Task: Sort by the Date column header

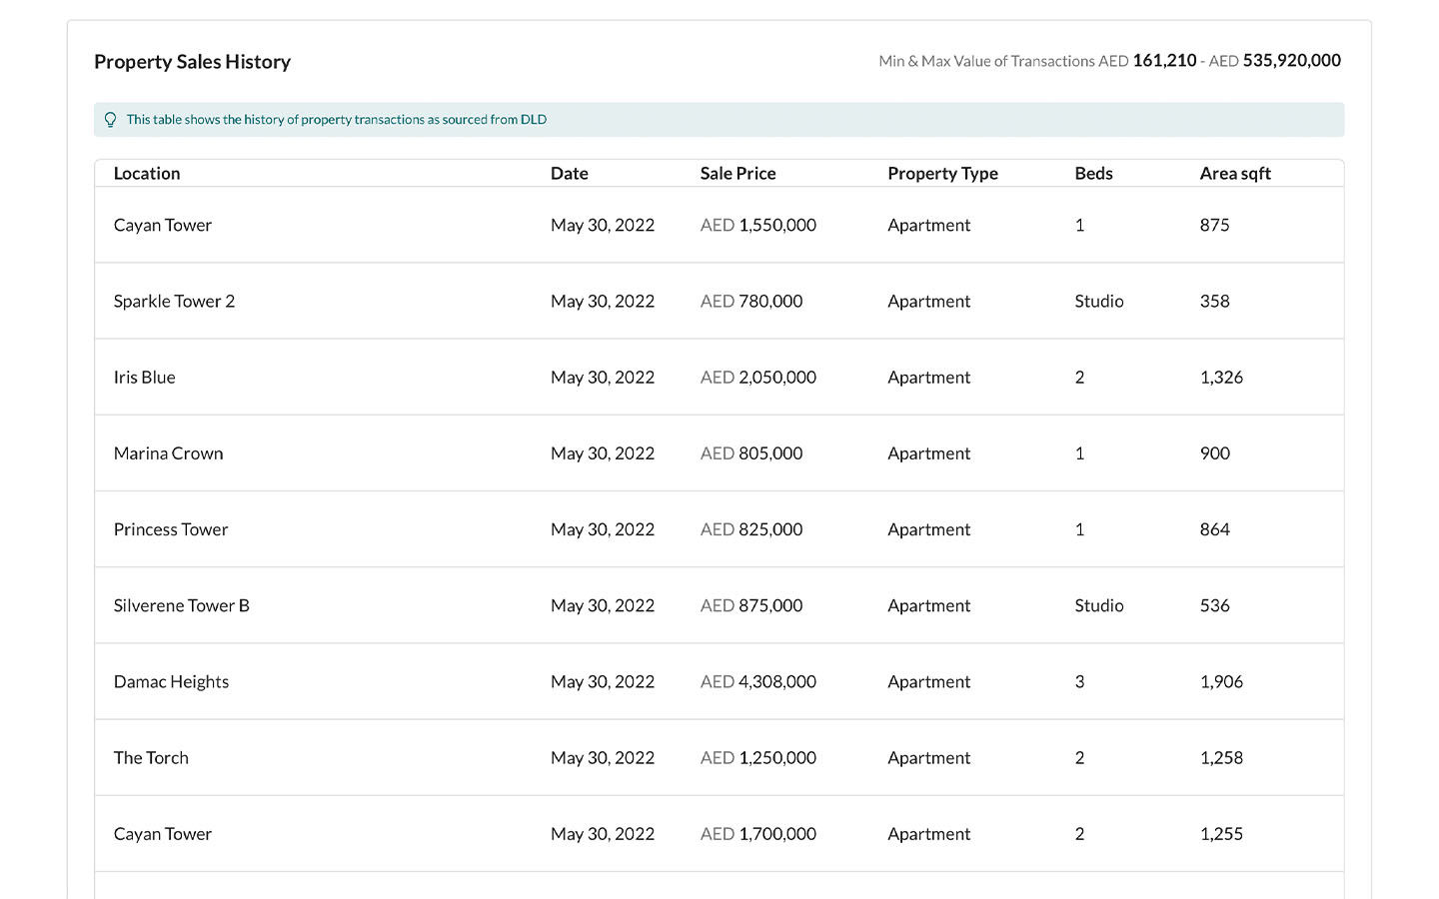Action: tap(569, 173)
